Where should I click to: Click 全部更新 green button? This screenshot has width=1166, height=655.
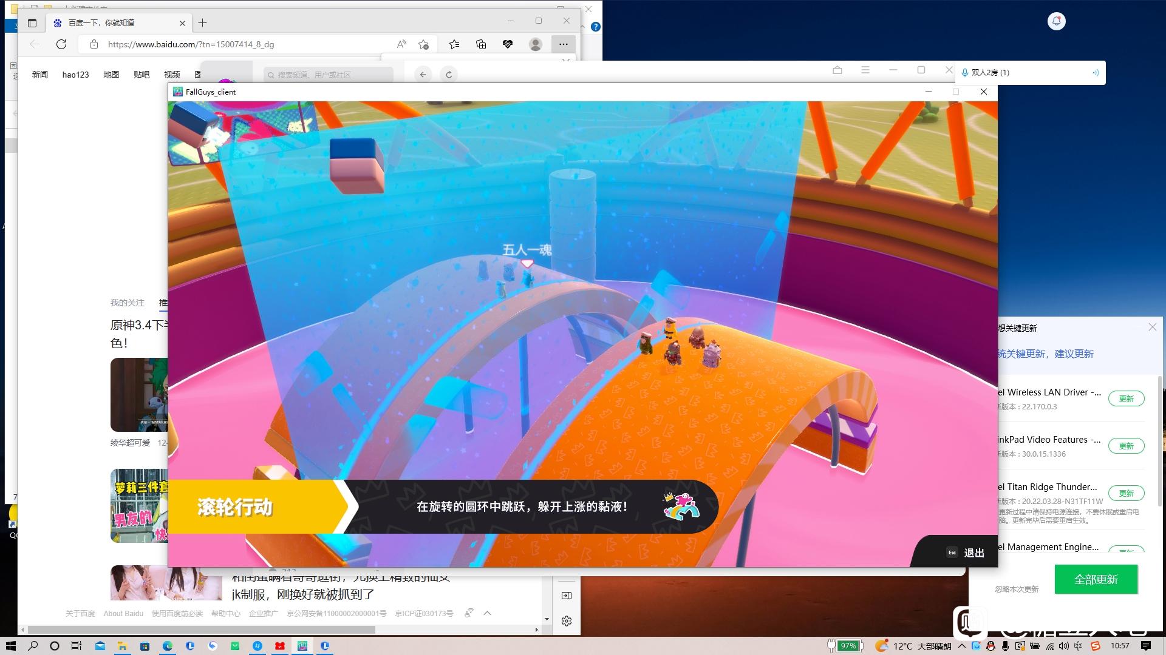(1096, 579)
